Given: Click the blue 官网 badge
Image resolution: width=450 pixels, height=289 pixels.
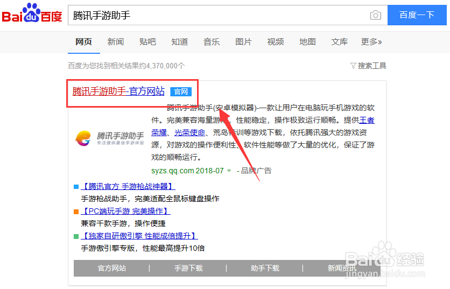Looking at the screenshot, I should (181, 92).
